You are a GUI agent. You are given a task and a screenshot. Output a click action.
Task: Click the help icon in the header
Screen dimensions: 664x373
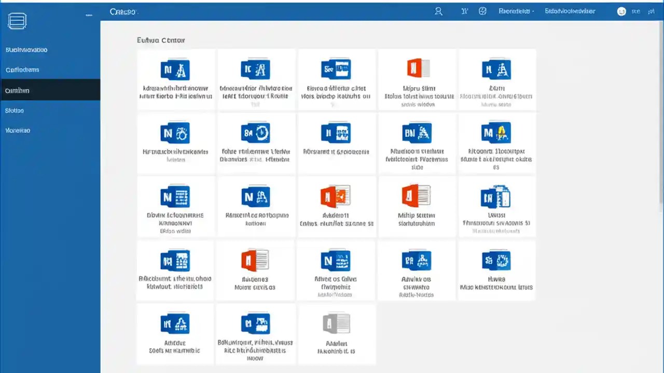(482, 11)
